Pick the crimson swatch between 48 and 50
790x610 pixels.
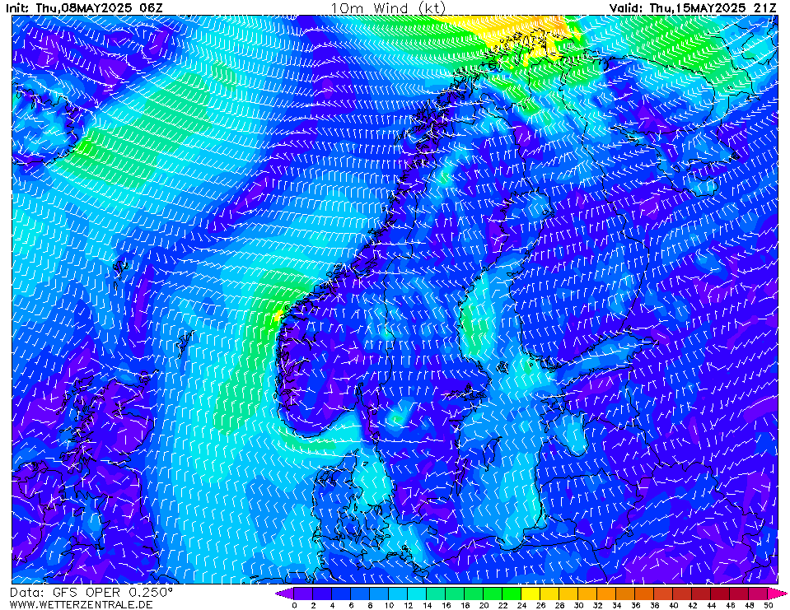(x=758, y=594)
